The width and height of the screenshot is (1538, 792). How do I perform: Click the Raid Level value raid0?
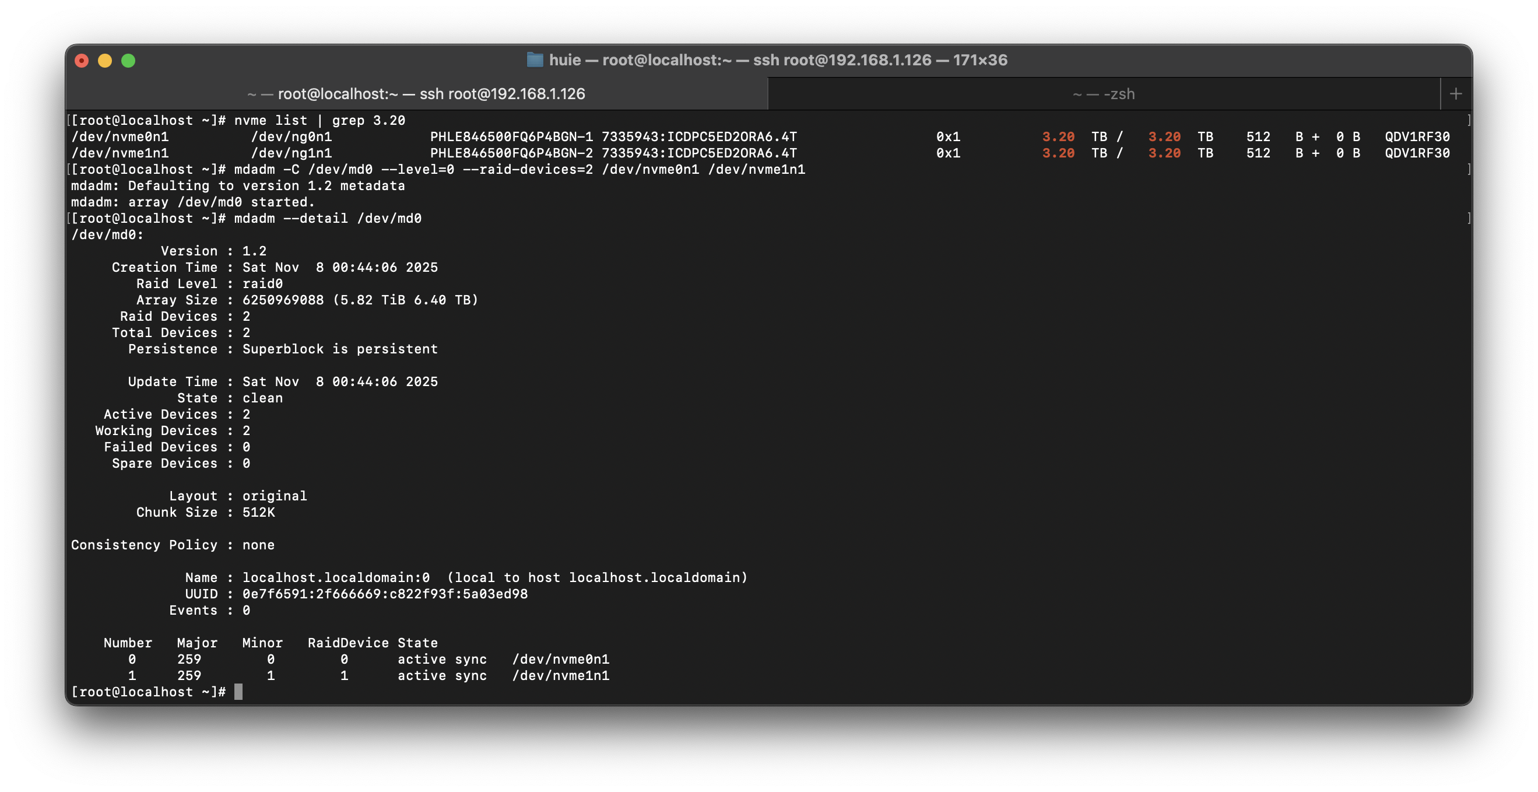point(262,283)
